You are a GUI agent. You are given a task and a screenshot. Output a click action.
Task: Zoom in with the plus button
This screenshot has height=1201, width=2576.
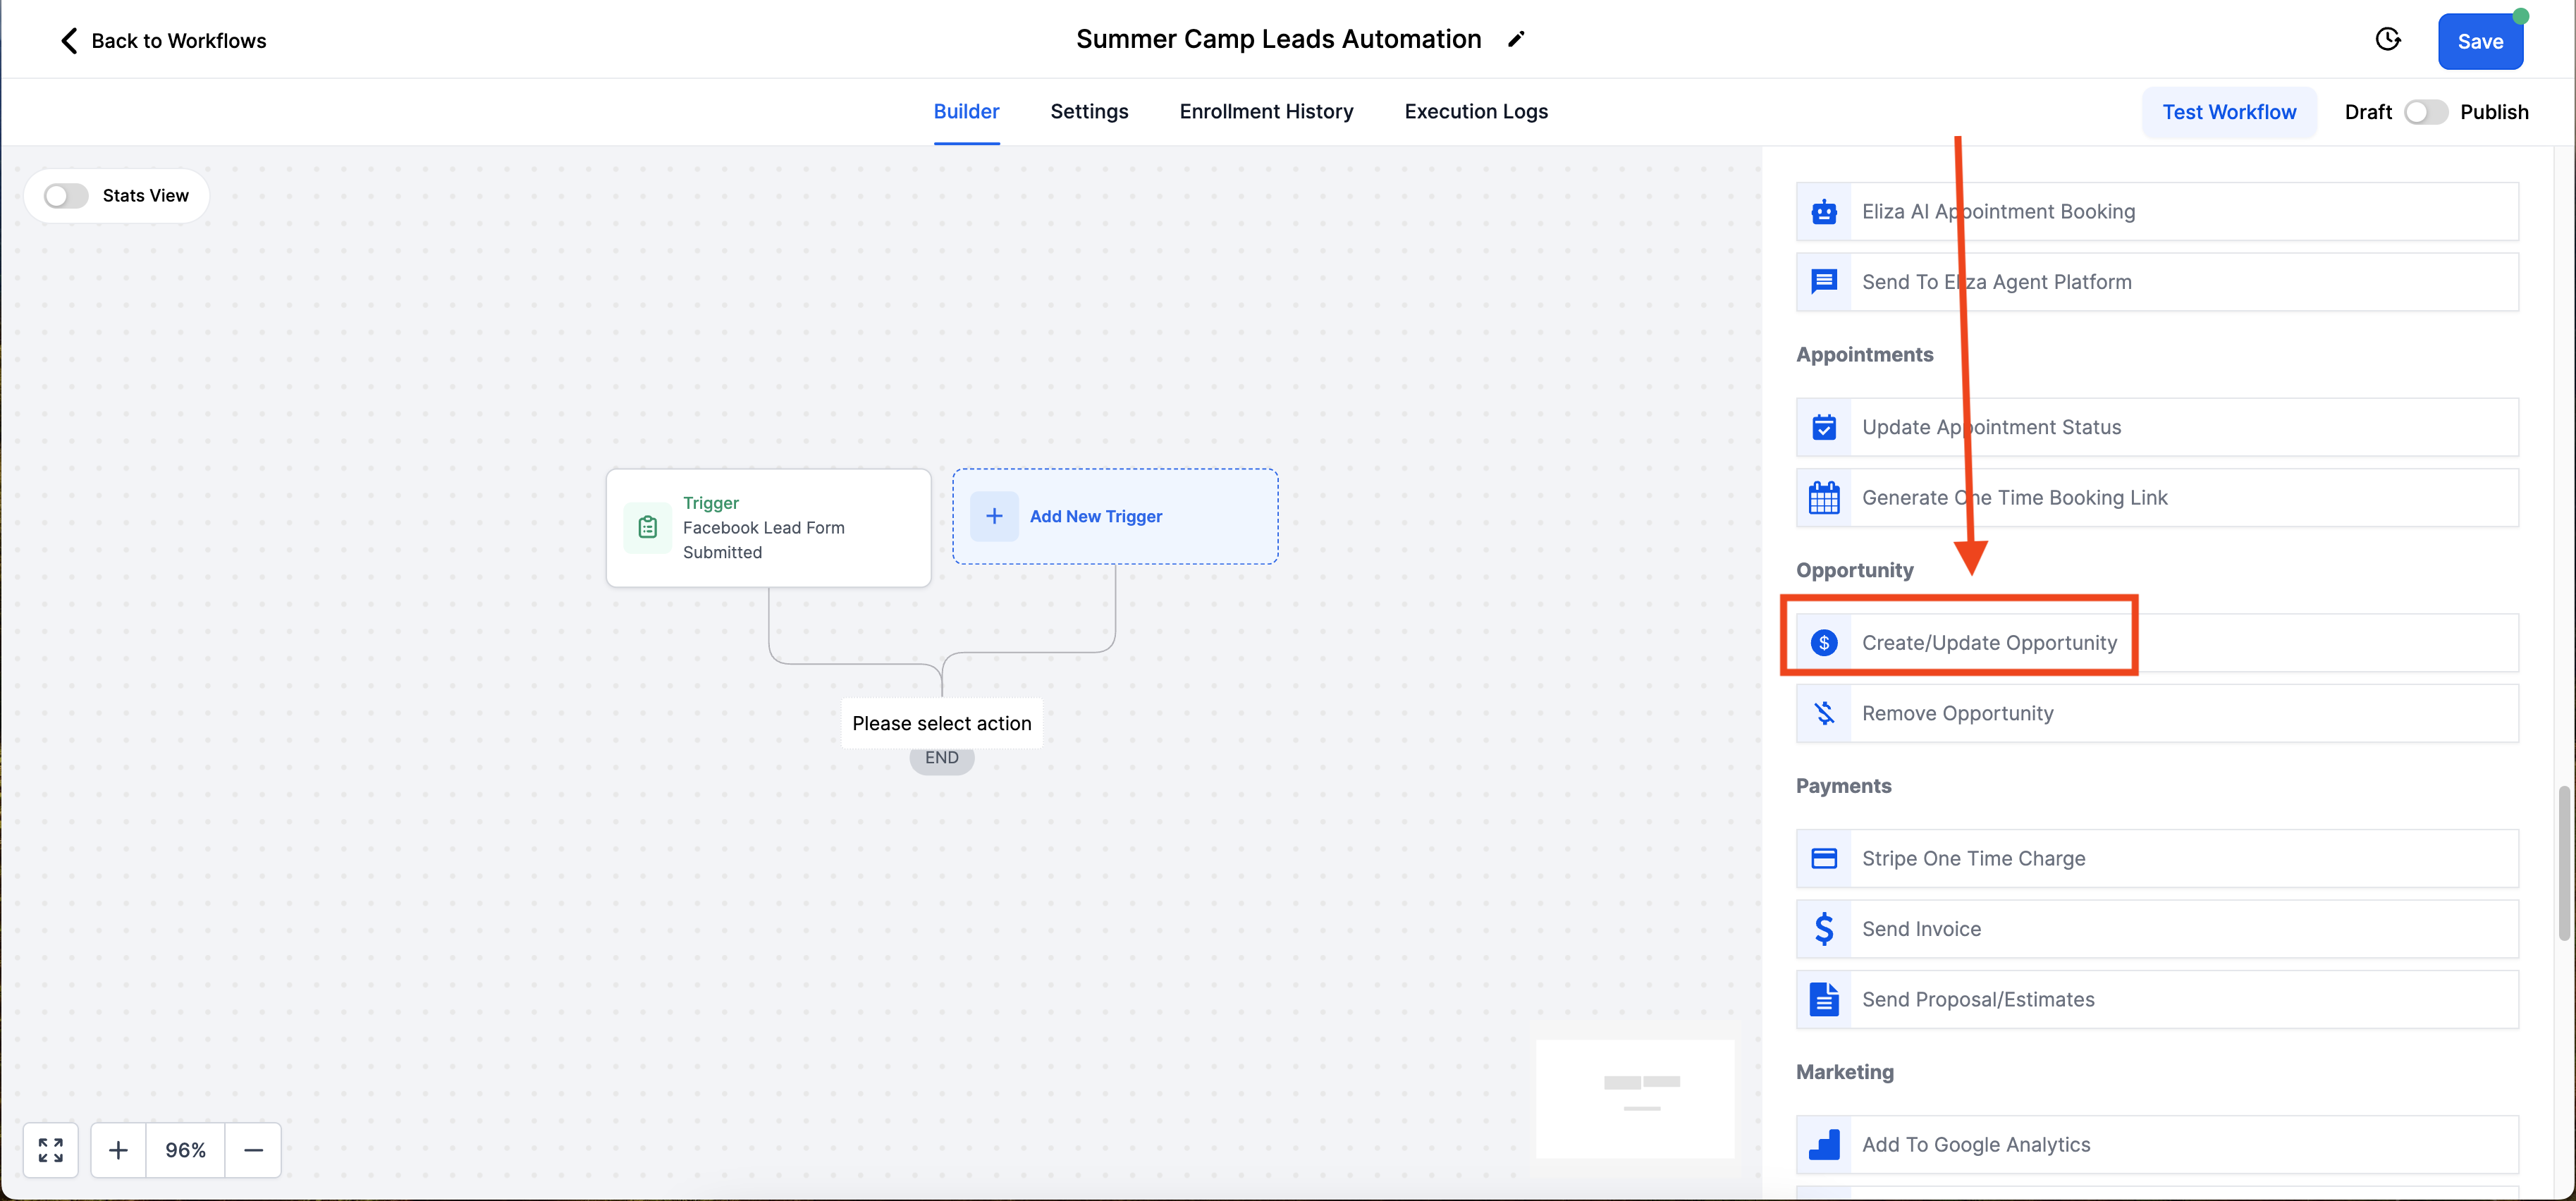click(x=118, y=1150)
